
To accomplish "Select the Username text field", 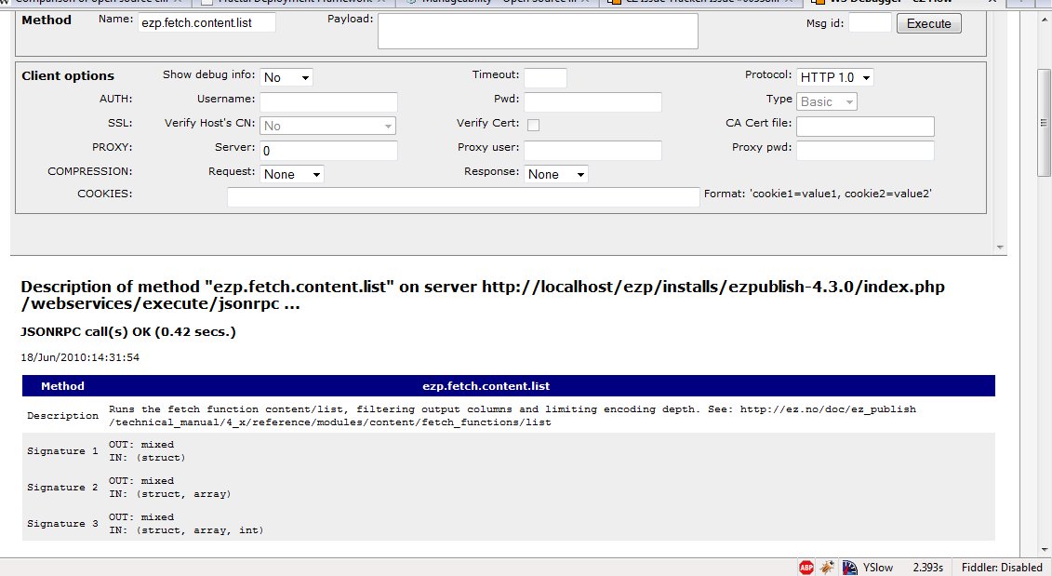I will coord(328,101).
